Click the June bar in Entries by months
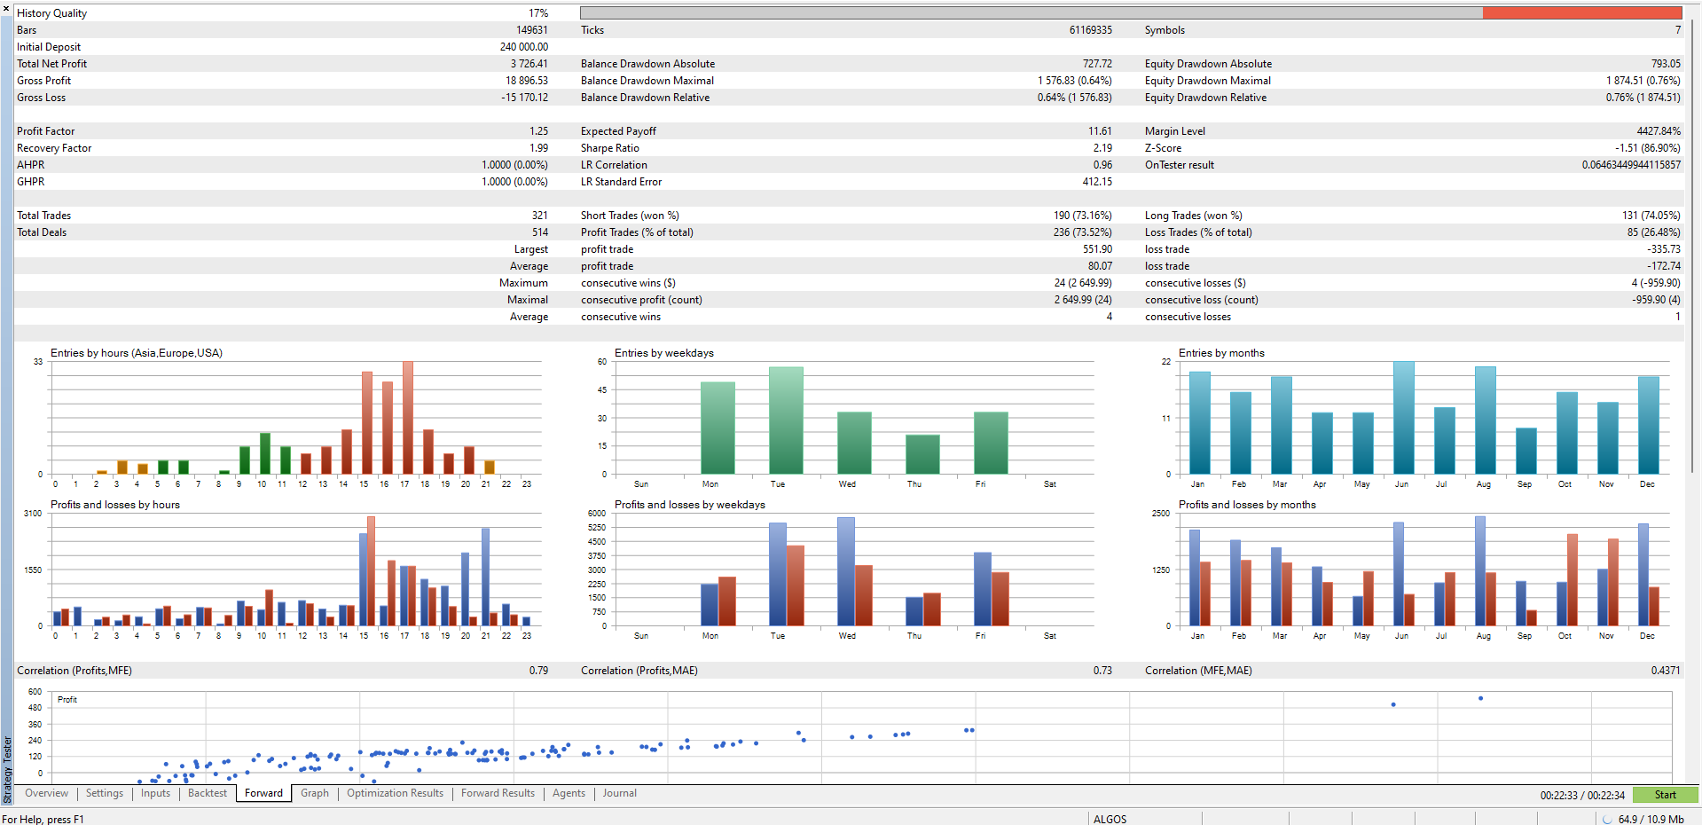Image resolution: width=1702 pixels, height=825 pixels. (1404, 418)
